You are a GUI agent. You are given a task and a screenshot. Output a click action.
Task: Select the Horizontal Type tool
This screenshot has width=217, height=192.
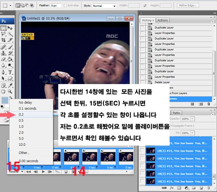10,72
